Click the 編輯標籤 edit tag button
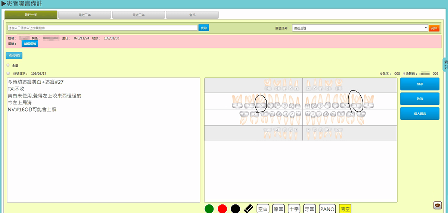The height and width of the screenshot is (213, 448). click(29, 44)
